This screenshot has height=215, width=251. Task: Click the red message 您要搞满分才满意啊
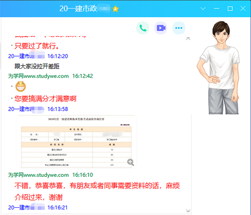pyautogui.click(x=45, y=98)
